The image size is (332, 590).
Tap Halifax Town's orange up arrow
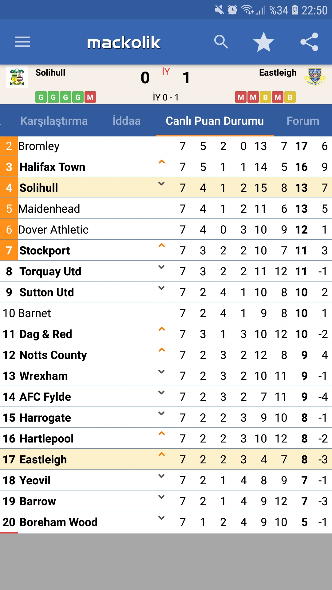click(x=161, y=162)
